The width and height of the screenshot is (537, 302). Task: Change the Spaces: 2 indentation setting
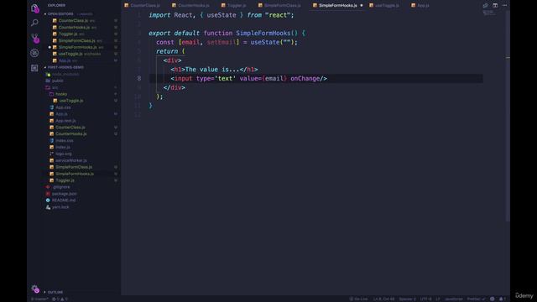click(x=407, y=299)
